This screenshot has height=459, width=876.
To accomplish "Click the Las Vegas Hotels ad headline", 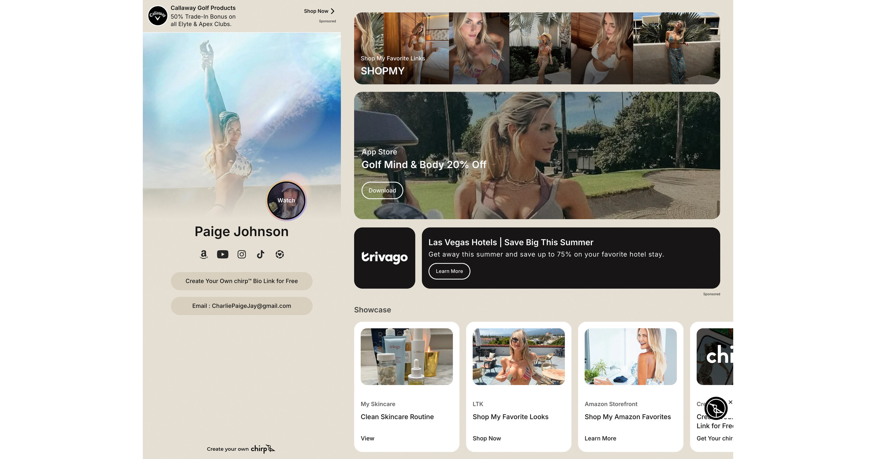I will click(x=511, y=242).
